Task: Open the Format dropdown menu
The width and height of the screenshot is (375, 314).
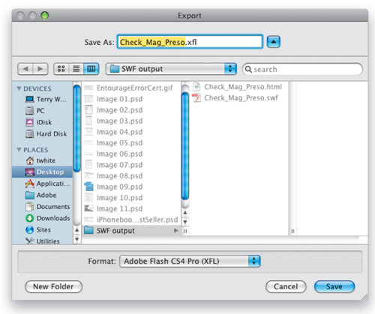Action: tap(190, 262)
